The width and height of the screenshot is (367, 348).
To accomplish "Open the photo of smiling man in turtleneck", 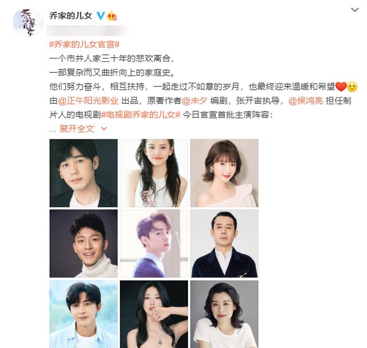I will pos(84,244).
